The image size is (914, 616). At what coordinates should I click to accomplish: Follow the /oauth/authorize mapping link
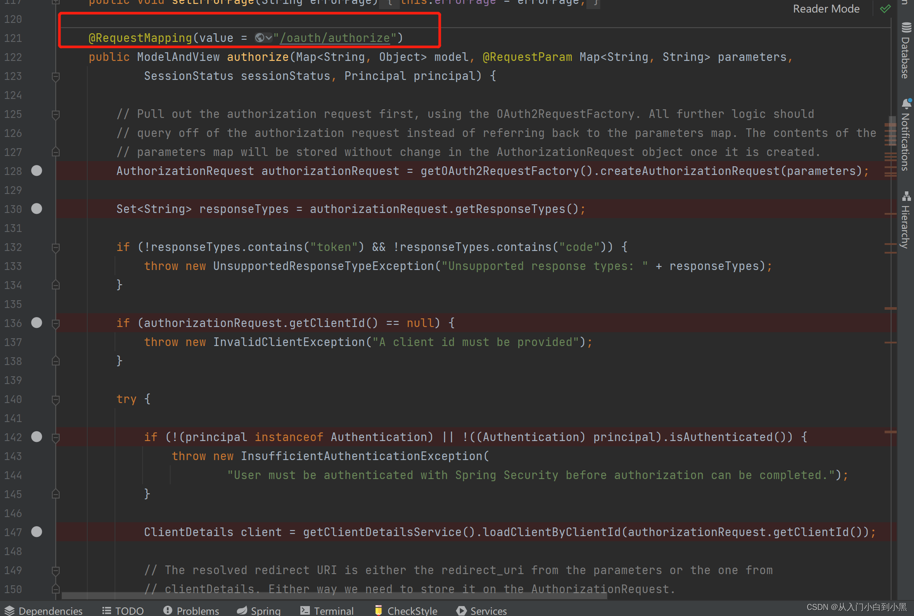pos(335,38)
